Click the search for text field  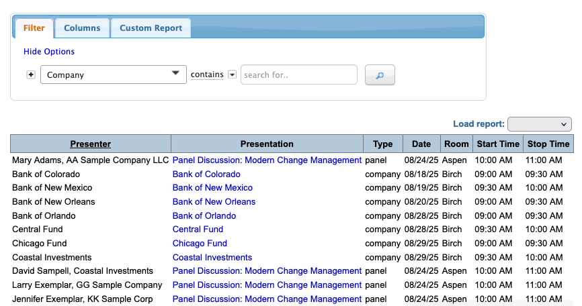tap(298, 75)
